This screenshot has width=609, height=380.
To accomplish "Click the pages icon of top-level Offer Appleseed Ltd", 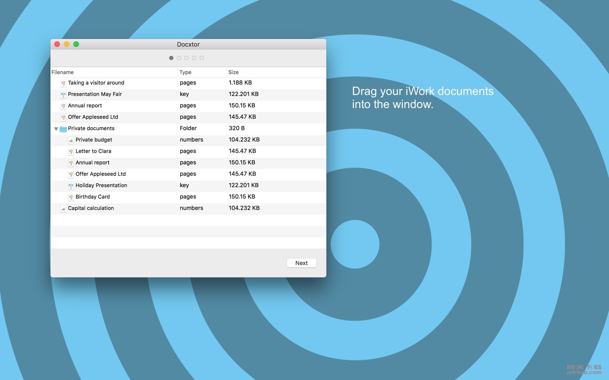I will 63,118.
